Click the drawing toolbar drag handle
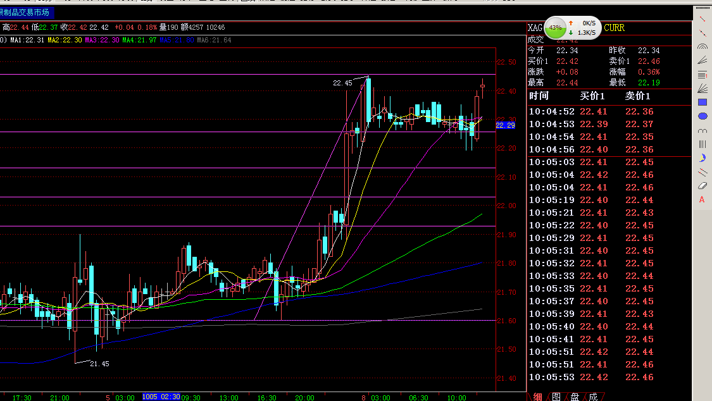 702,9
